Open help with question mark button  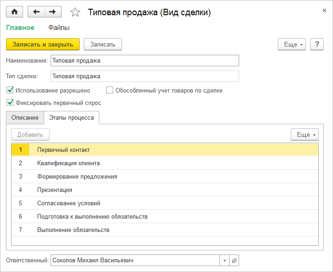(x=316, y=44)
